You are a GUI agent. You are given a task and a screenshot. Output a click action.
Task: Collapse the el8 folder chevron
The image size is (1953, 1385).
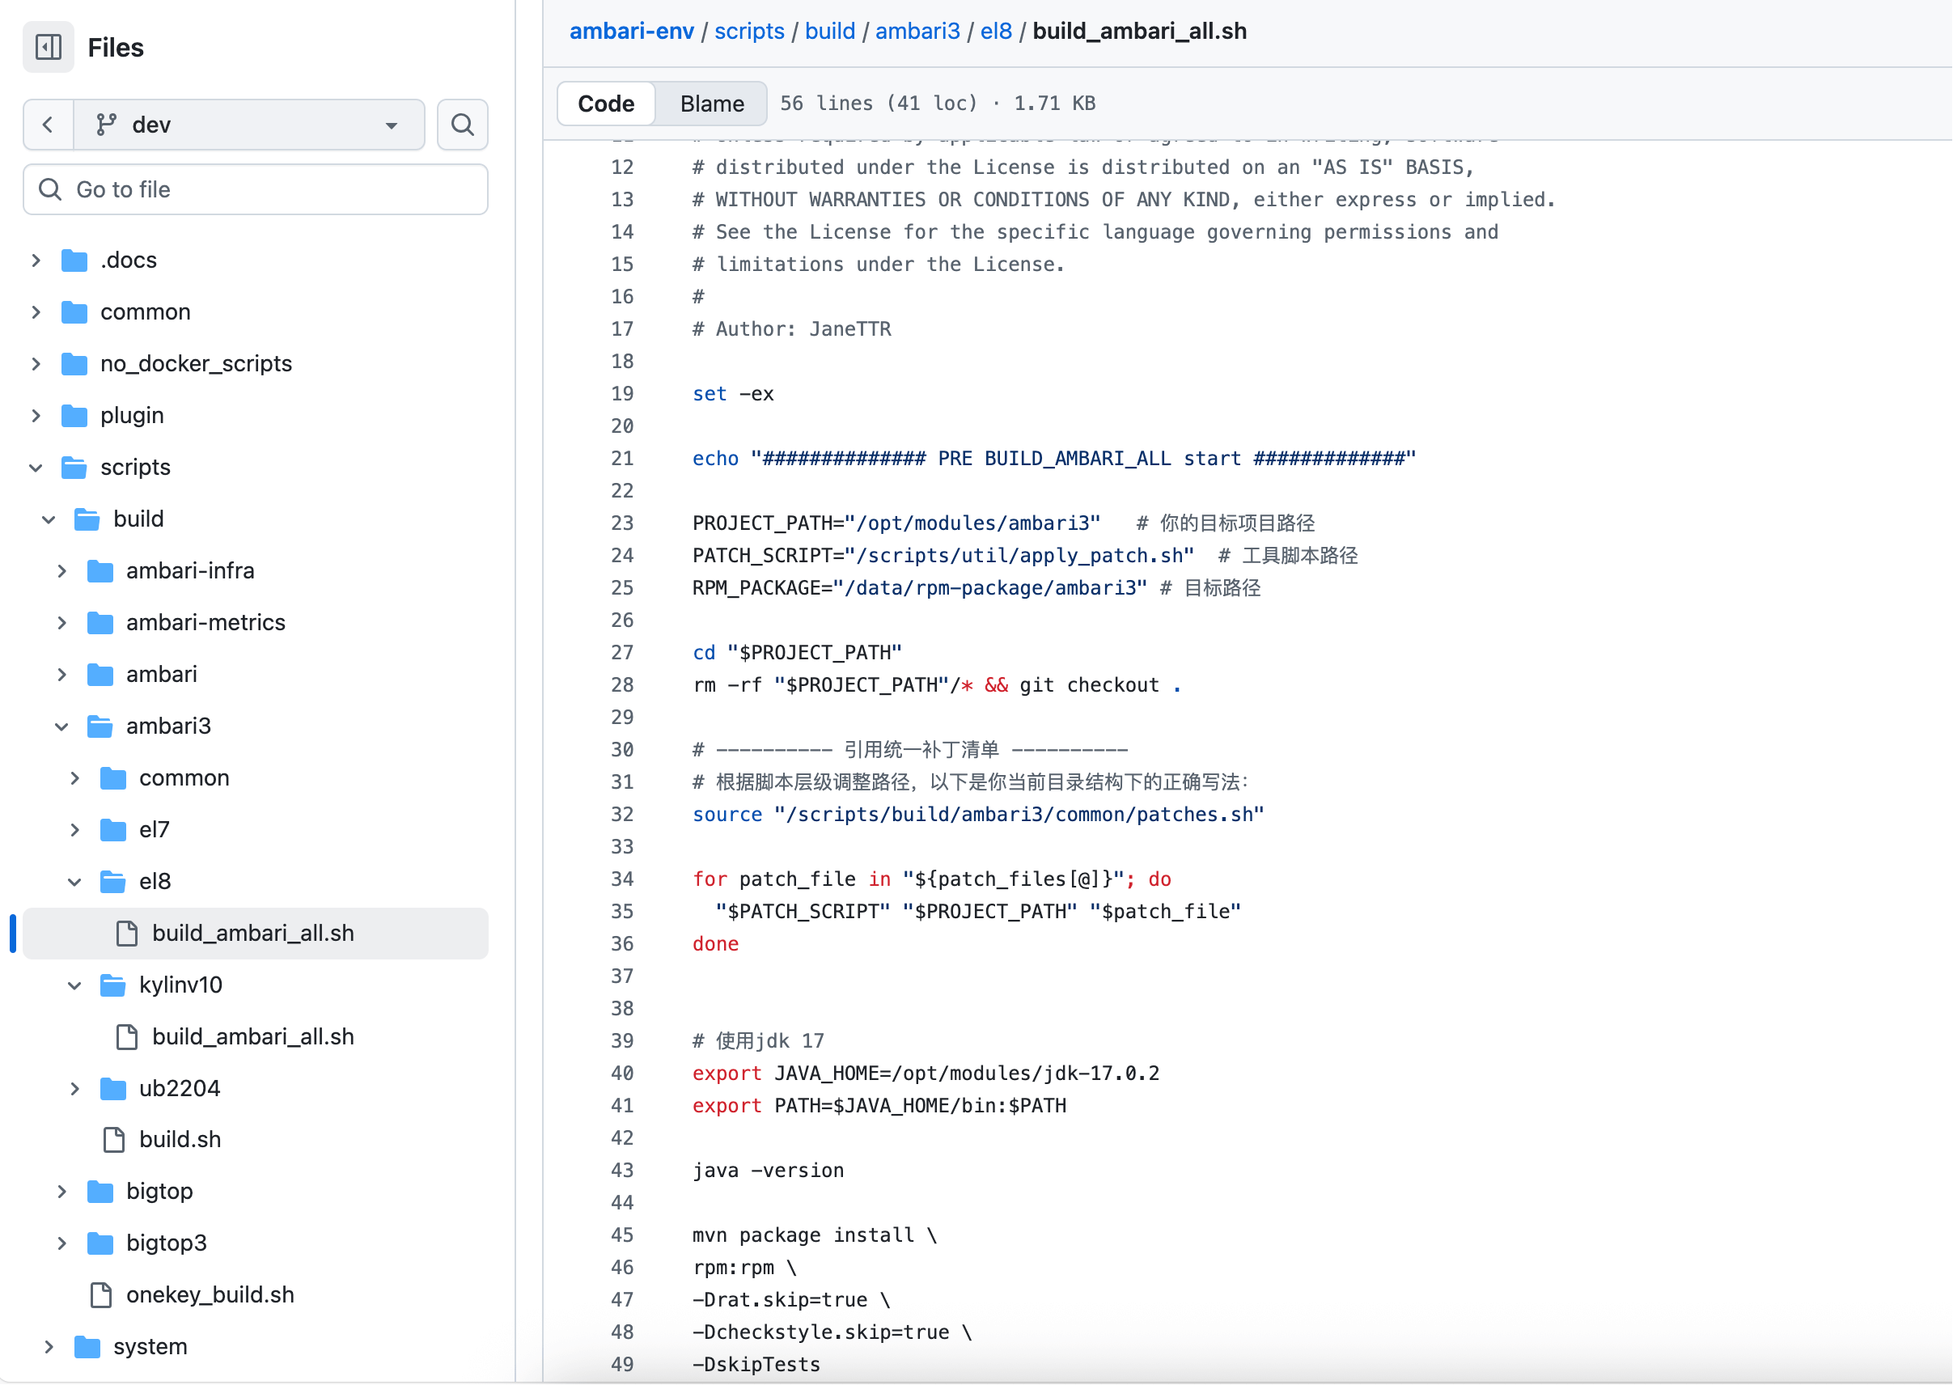(x=75, y=883)
